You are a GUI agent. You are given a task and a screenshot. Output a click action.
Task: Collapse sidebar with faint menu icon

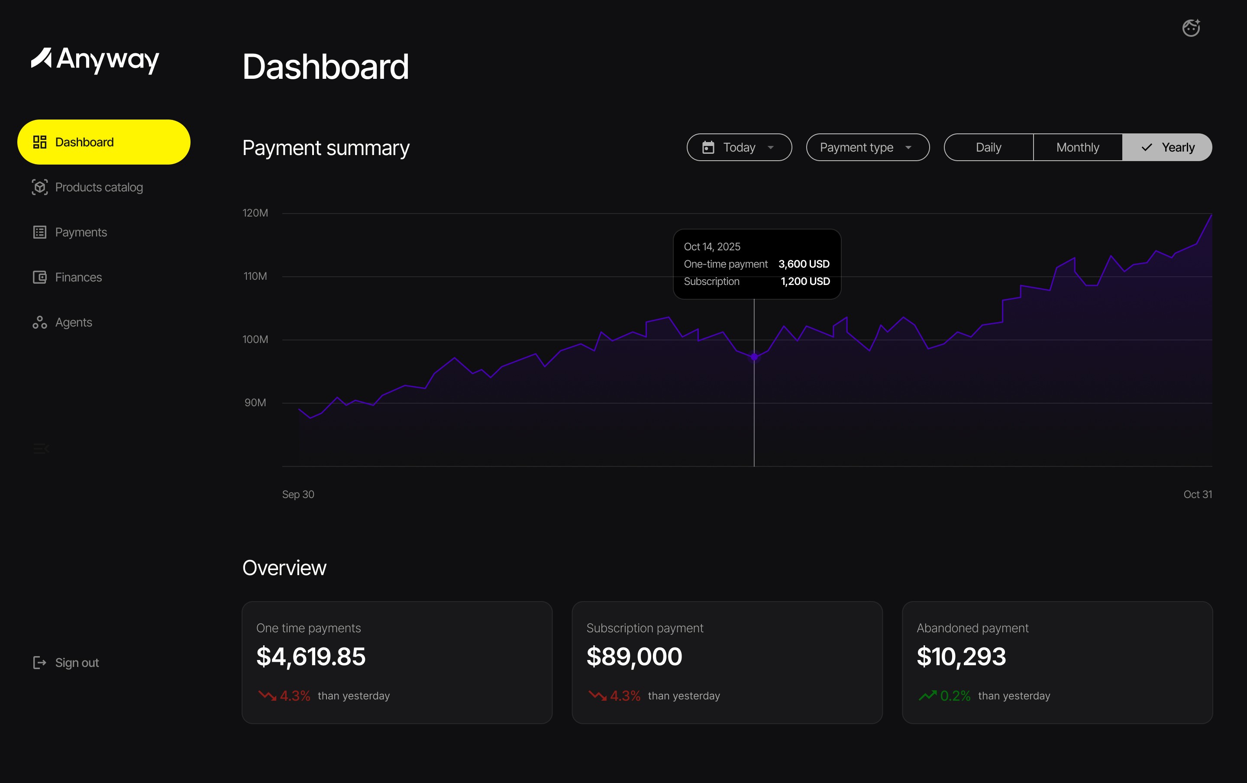pos(41,449)
